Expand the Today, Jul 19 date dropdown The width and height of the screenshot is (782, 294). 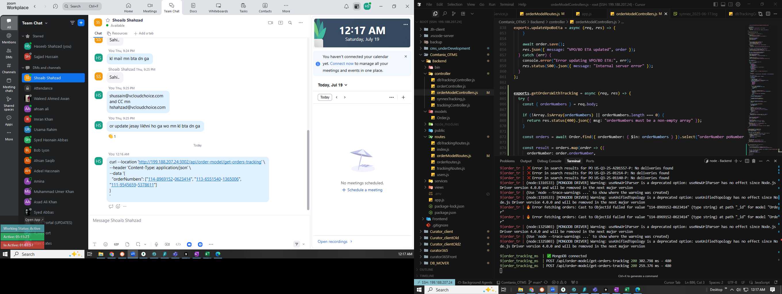(x=332, y=85)
